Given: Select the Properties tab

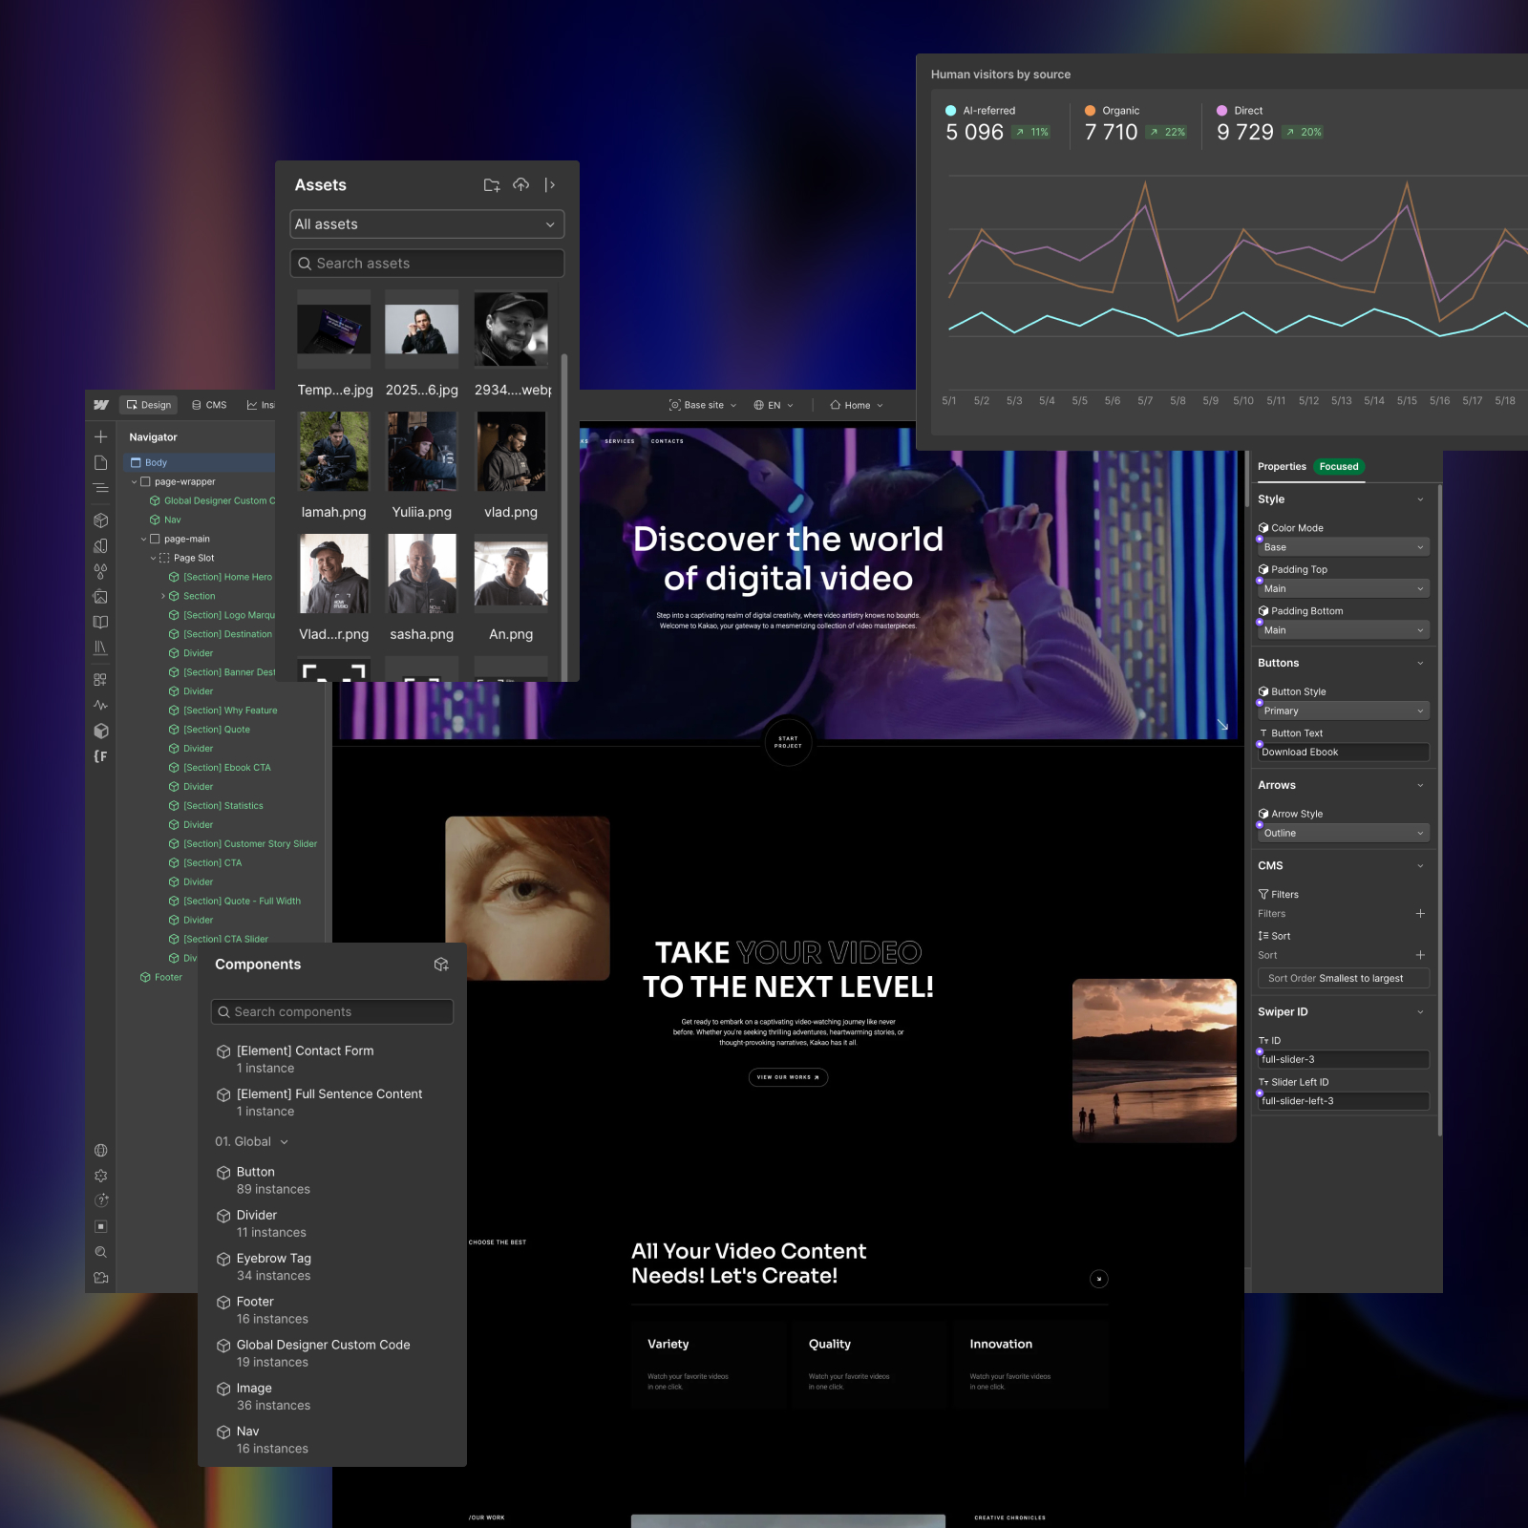Looking at the screenshot, I should click(x=1282, y=467).
